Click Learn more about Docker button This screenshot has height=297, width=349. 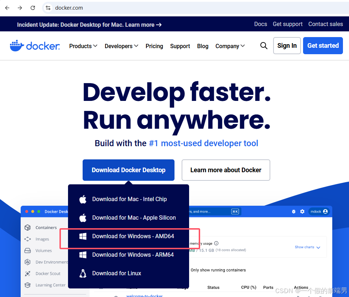tap(226, 170)
